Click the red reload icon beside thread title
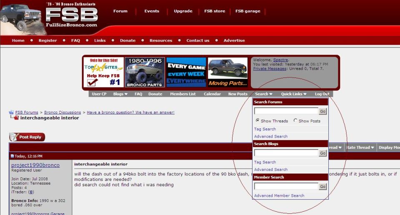Screen dimensions: 400x215 coord(16,117)
